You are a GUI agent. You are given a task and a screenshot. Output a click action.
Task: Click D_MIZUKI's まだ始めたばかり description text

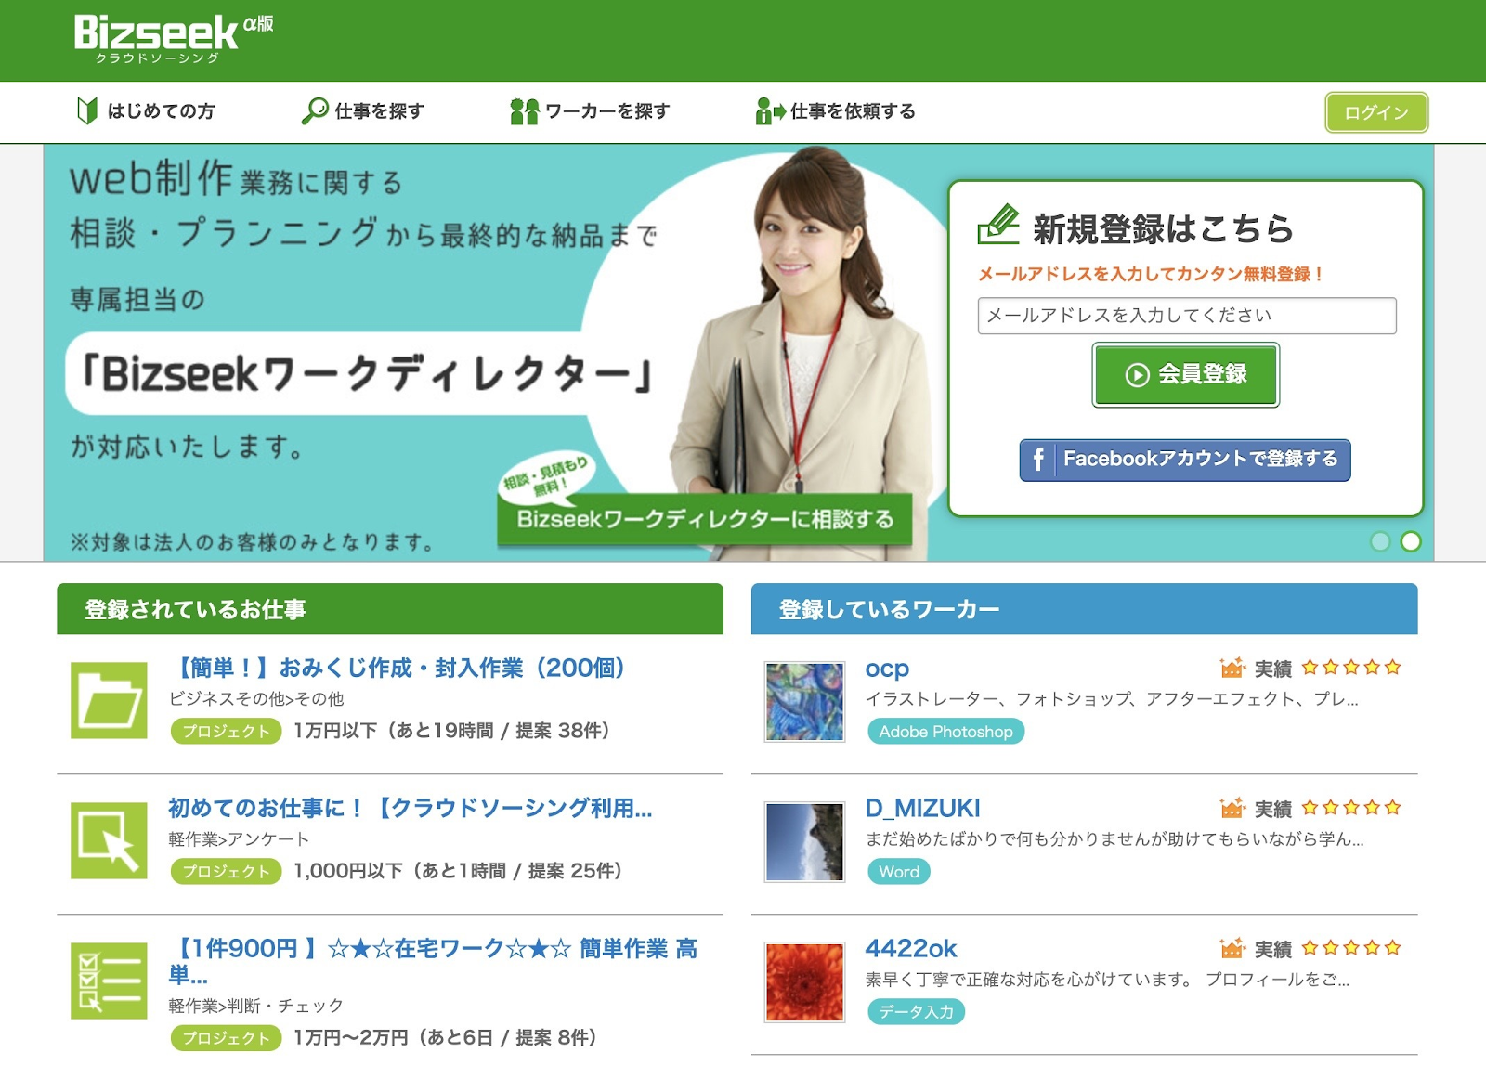coord(1114,839)
